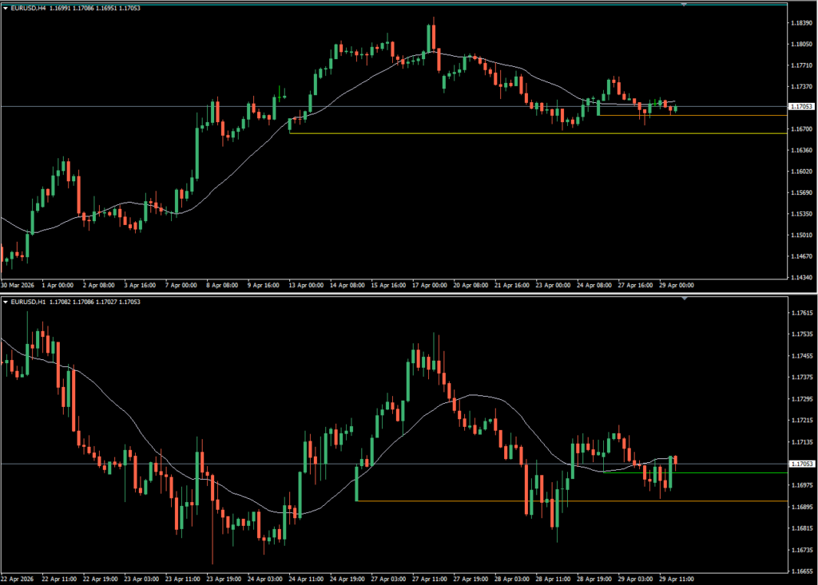The height and width of the screenshot is (585, 818).
Task: Select the orange horizontal line on H1 chart
Action: coord(571,500)
